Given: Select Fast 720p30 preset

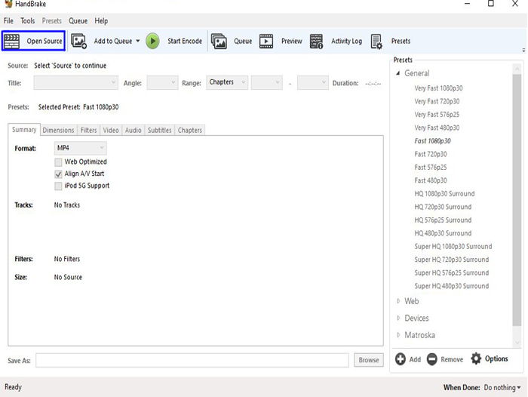Looking at the screenshot, I should coord(431,154).
